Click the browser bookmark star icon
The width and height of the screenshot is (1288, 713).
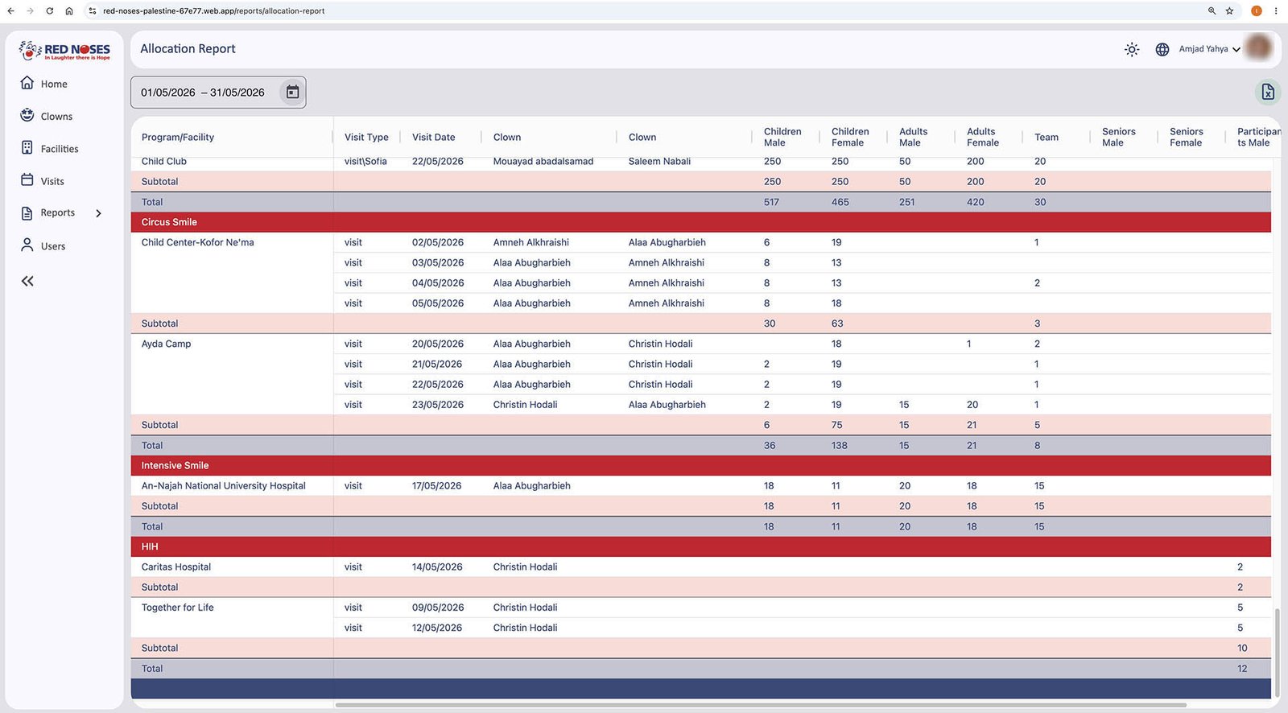[x=1229, y=10]
